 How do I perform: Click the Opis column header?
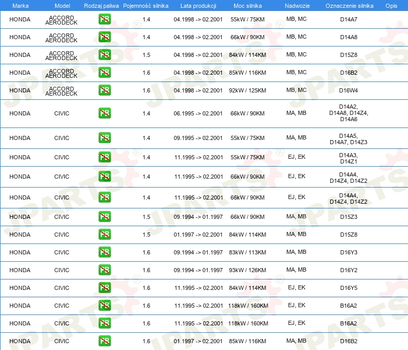pyautogui.click(x=391, y=6)
